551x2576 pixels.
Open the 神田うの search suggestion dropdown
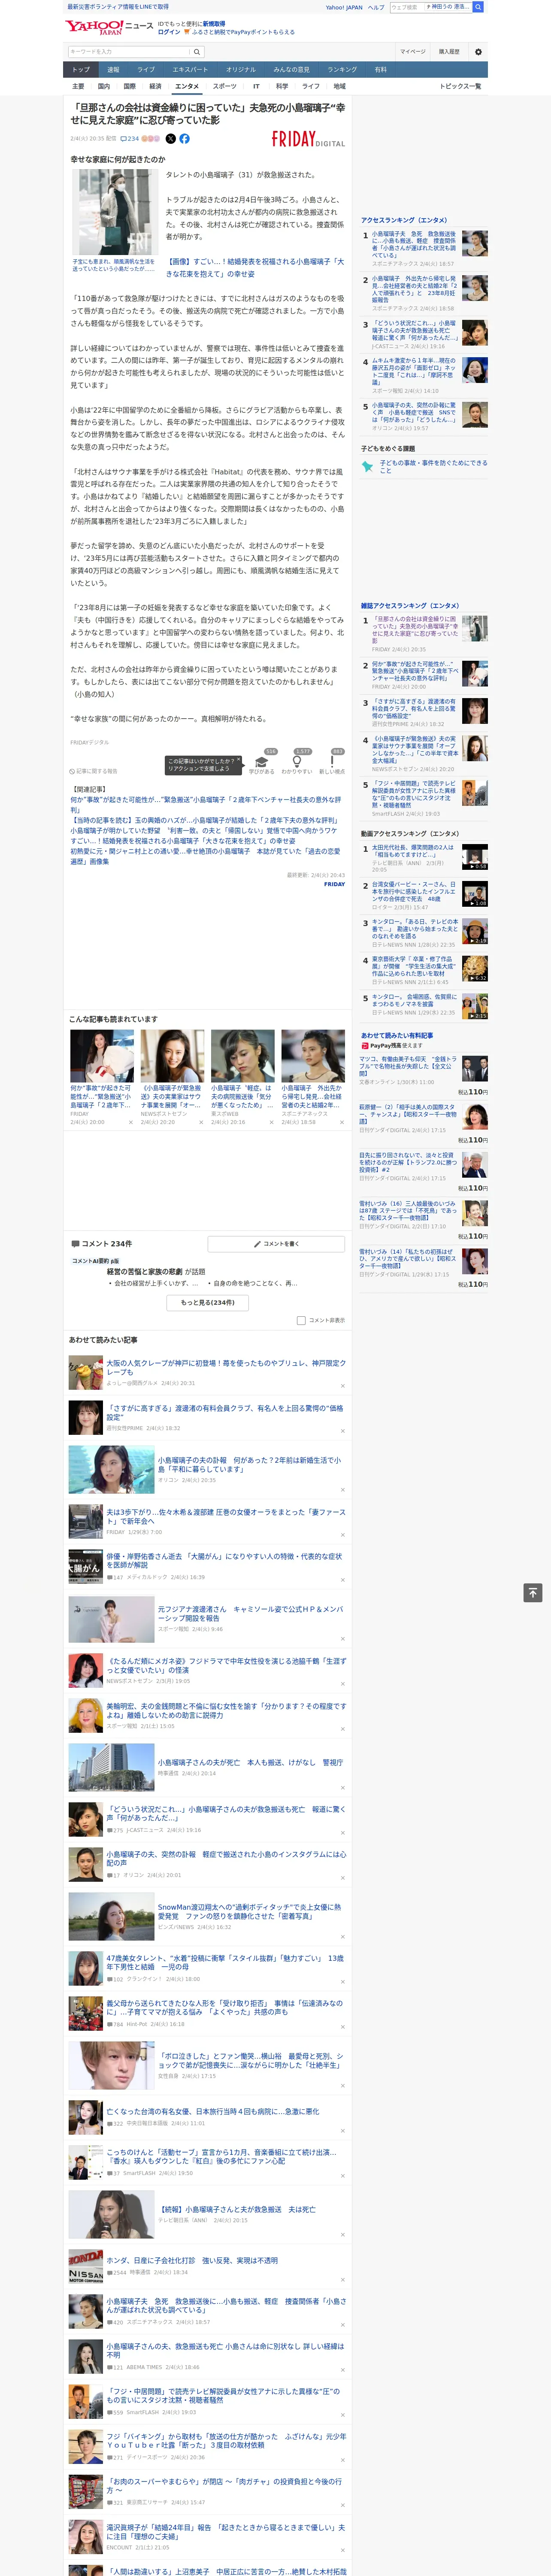(x=448, y=7)
